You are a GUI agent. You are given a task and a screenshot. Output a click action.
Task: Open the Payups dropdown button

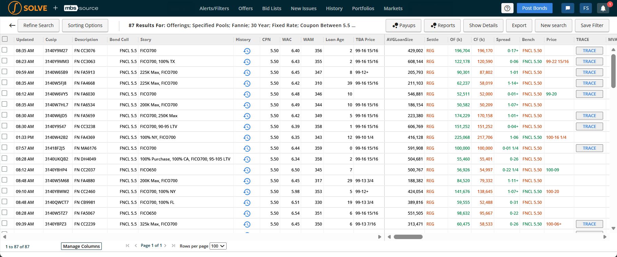403,25
